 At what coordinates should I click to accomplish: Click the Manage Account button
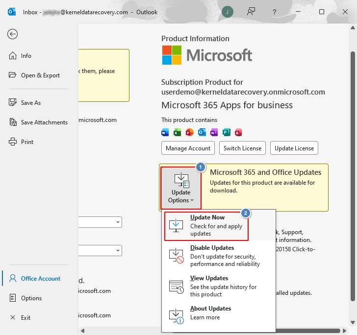pos(188,148)
